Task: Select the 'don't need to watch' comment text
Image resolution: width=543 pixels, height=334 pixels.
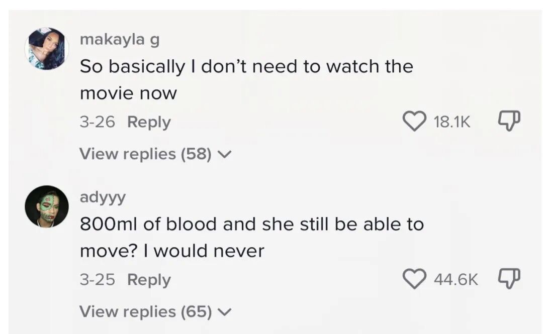Action: point(246,79)
